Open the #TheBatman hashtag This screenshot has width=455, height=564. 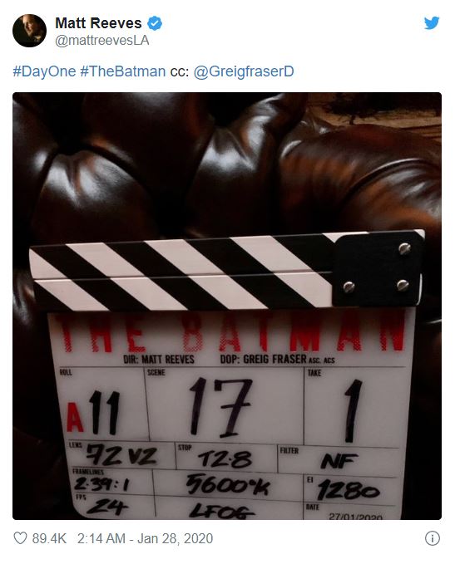click(x=123, y=71)
